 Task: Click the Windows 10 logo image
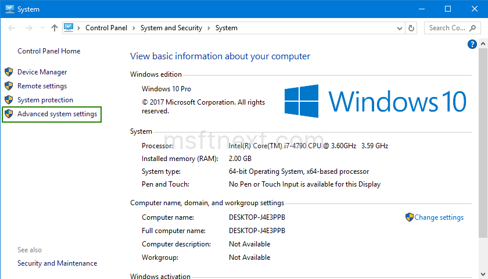[375, 101]
